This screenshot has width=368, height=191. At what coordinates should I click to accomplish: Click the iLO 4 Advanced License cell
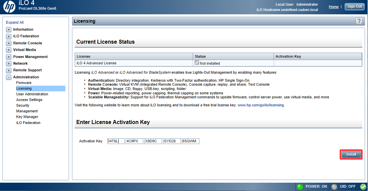point(134,63)
